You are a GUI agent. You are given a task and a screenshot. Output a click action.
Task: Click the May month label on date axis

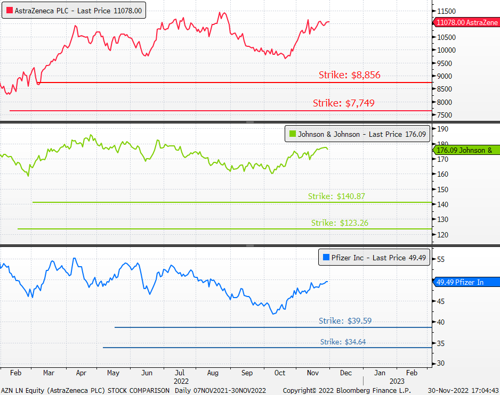click(113, 373)
